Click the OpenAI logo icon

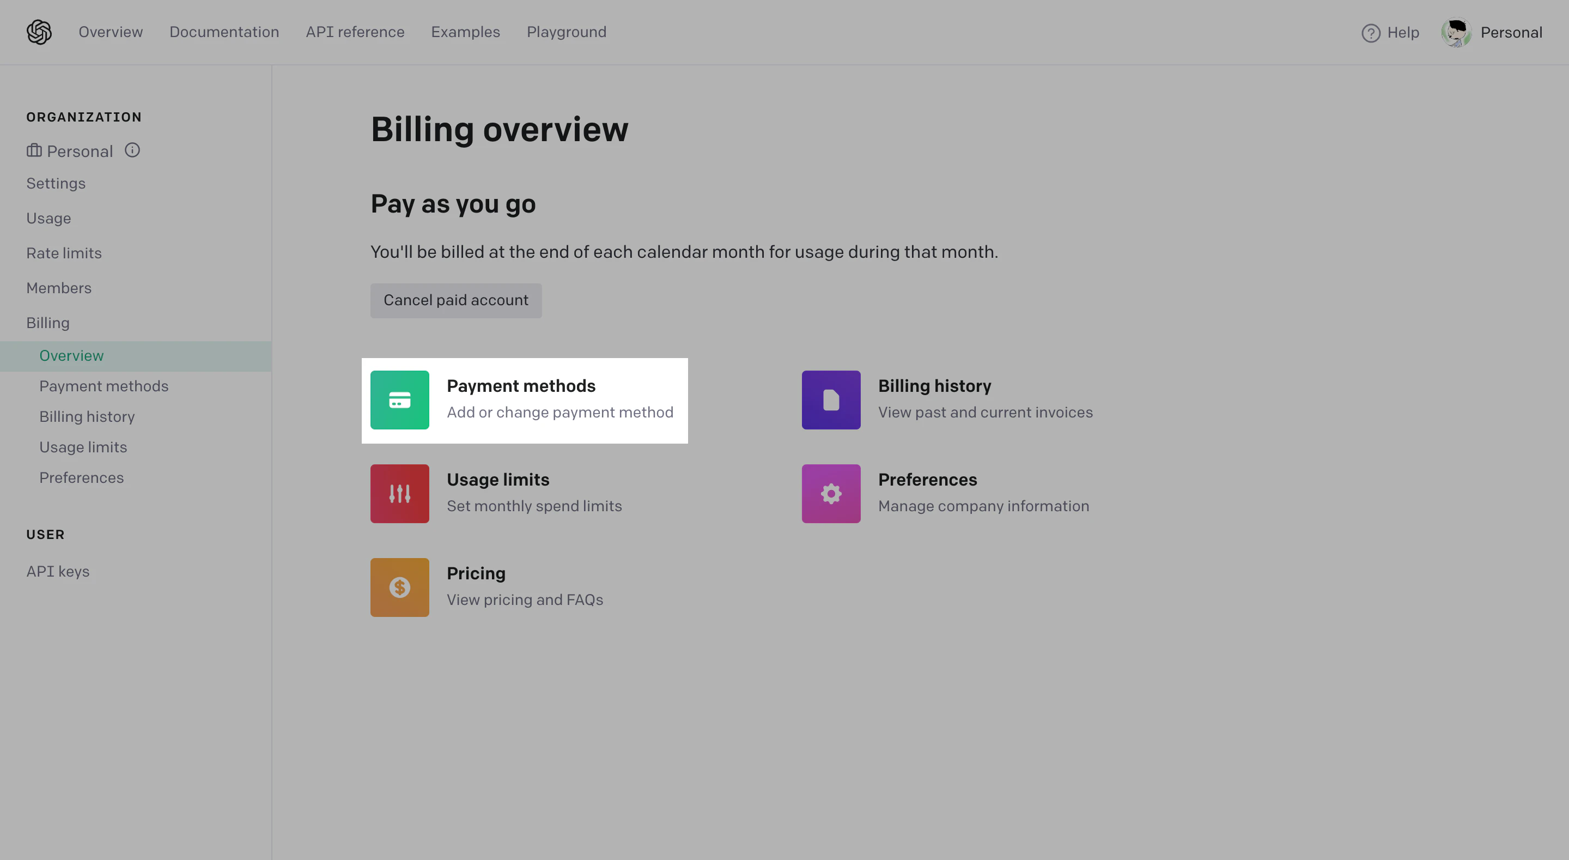[x=39, y=32]
